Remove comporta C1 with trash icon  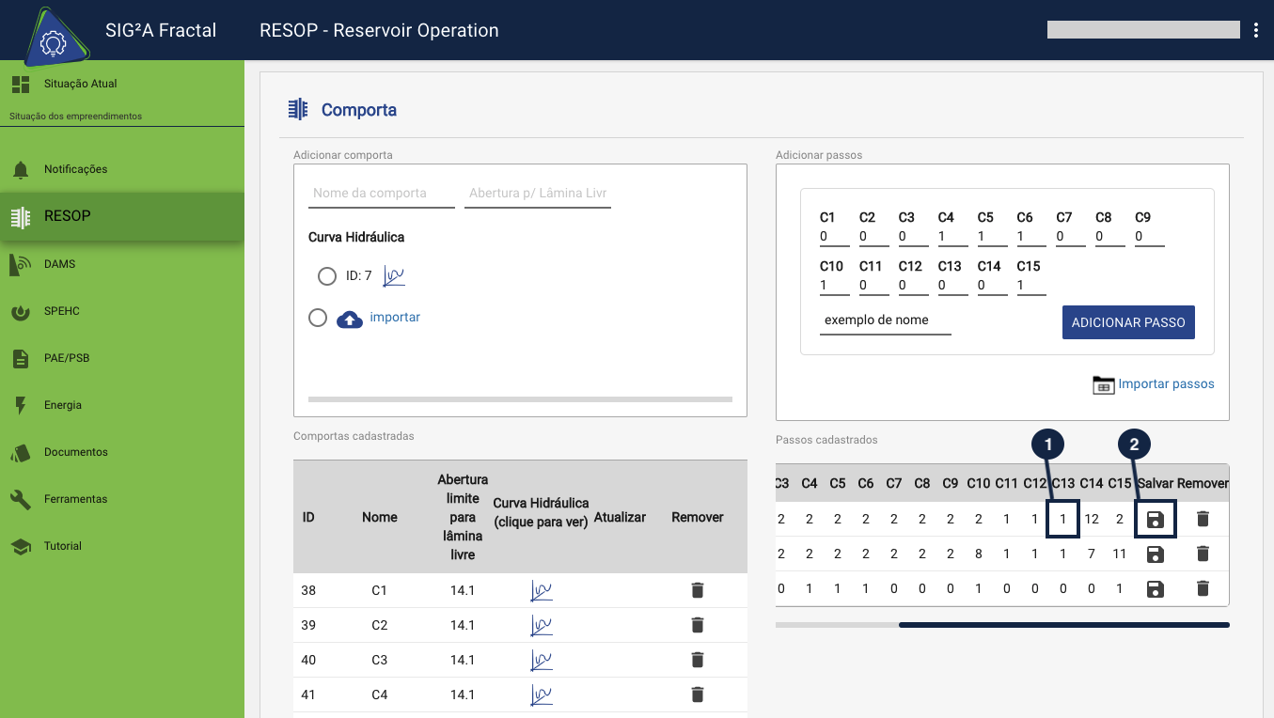tap(697, 590)
